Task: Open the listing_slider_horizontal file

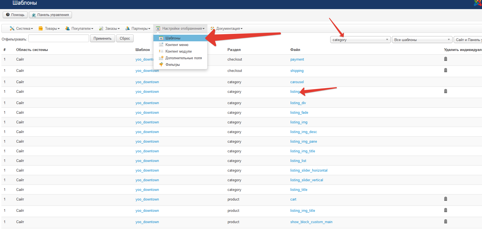Action: pyautogui.click(x=309, y=171)
